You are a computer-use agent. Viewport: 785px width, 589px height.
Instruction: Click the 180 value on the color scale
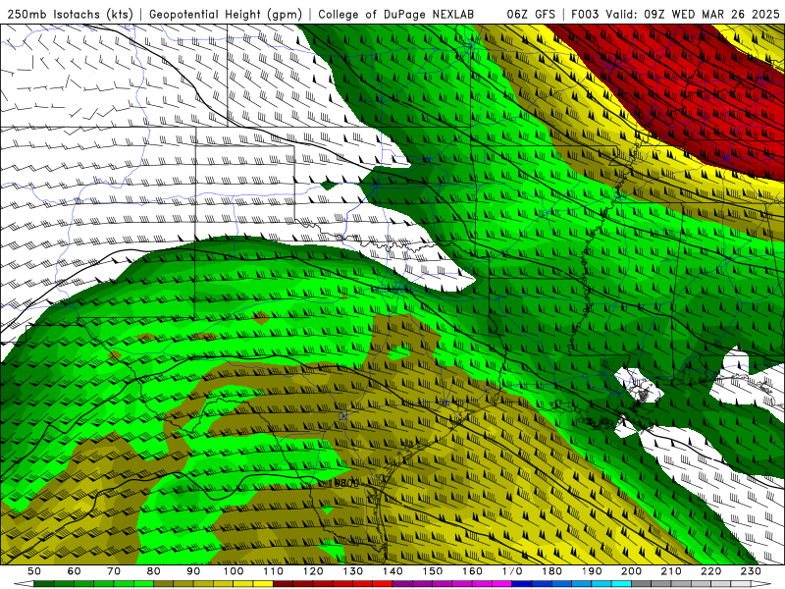point(551,571)
